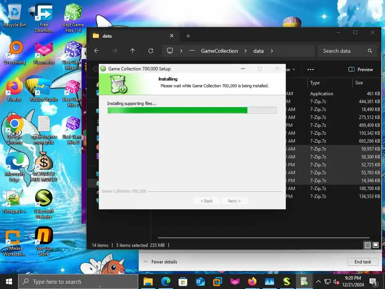Click the taskbar Type here to search box
Viewport: 385px width, 289px height.
[x=78, y=281]
